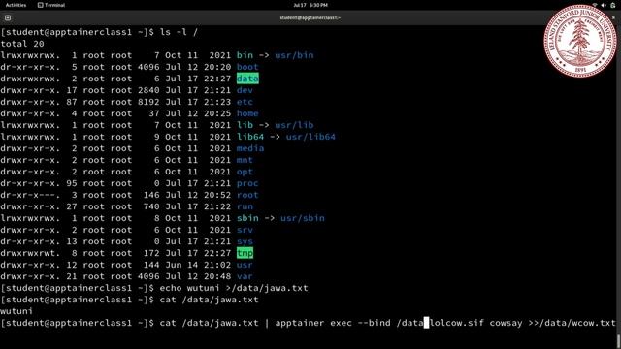Click the 'mnt' directory name
621x349 pixels.
(x=245, y=160)
